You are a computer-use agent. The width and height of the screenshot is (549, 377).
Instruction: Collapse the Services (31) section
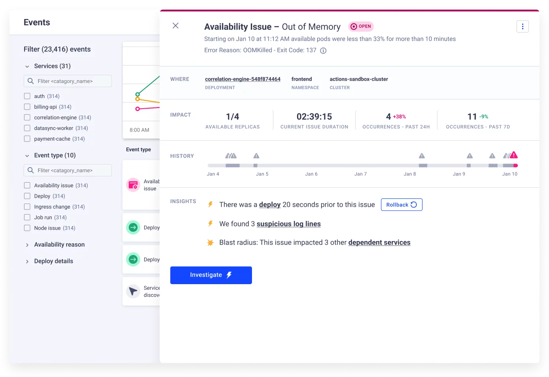(x=27, y=66)
